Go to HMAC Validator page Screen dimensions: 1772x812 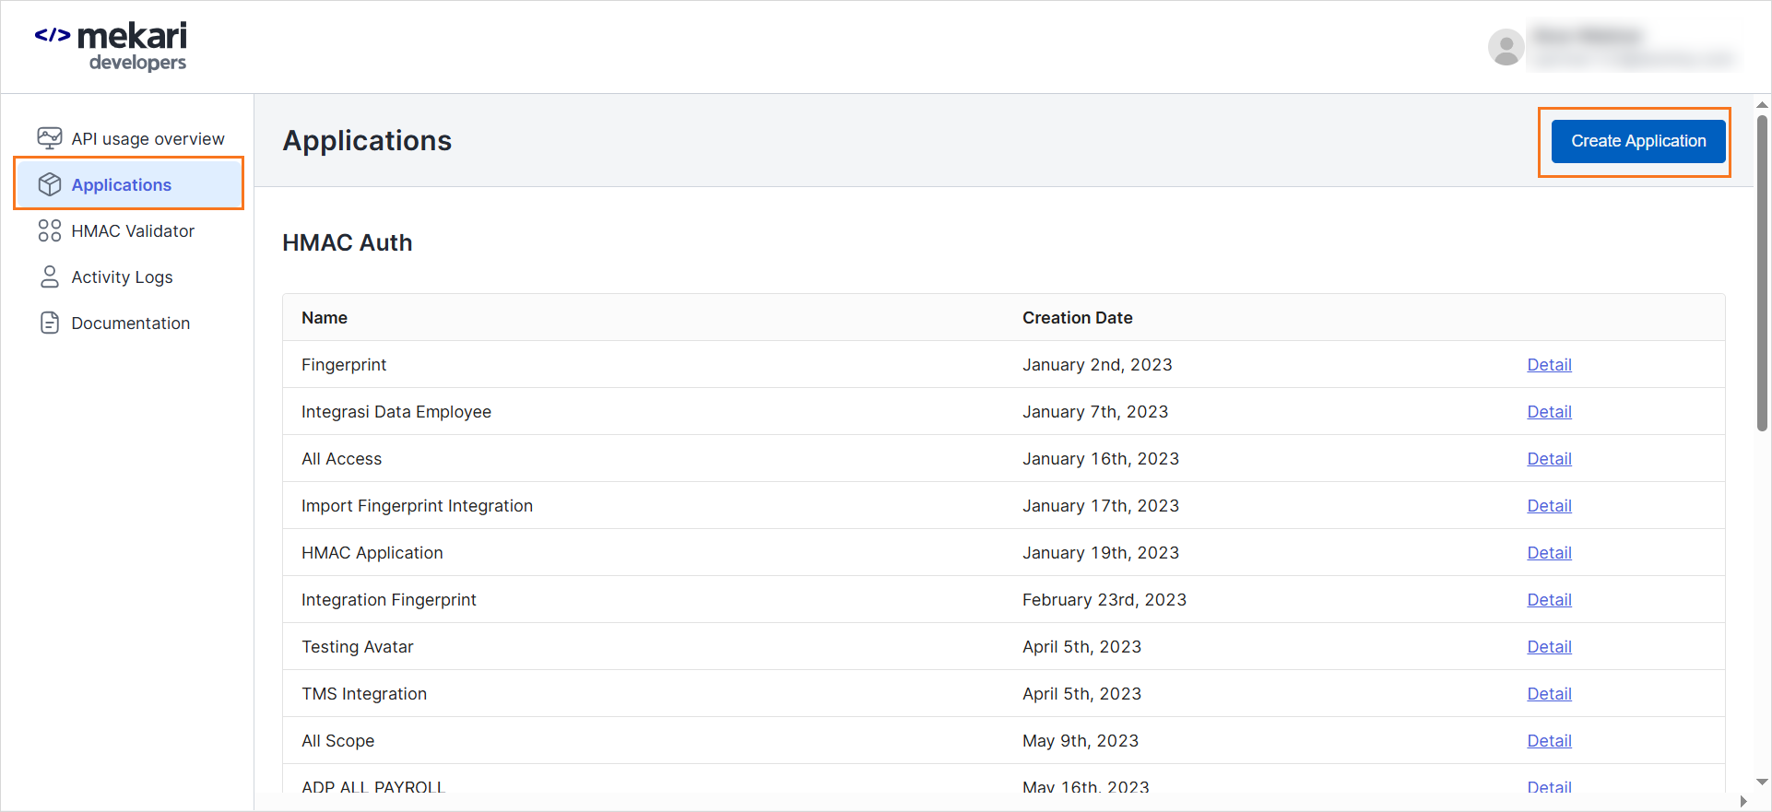pyautogui.click(x=133, y=230)
